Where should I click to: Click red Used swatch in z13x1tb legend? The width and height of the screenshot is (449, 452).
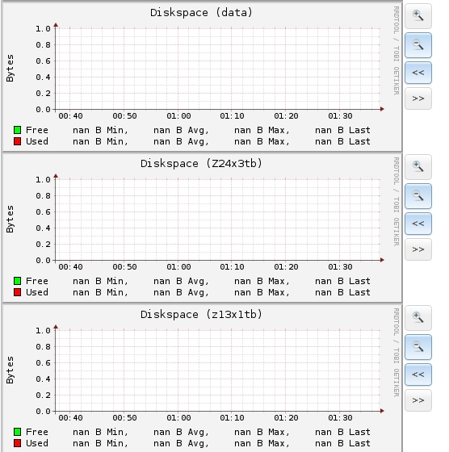tap(17, 443)
